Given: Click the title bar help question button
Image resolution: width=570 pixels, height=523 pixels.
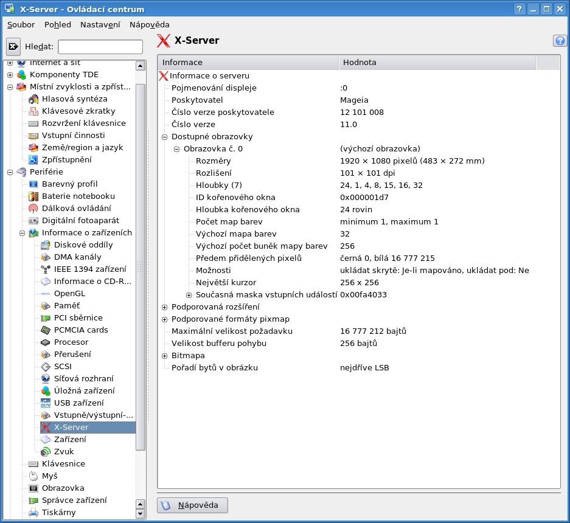Looking at the screenshot, I should pos(520,9).
